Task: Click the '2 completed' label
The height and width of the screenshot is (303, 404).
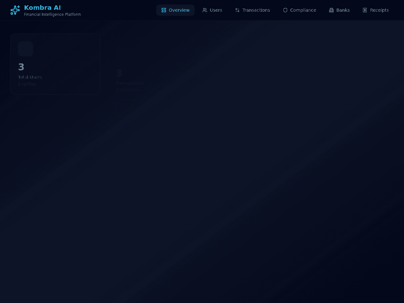Action: coord(128,90)
